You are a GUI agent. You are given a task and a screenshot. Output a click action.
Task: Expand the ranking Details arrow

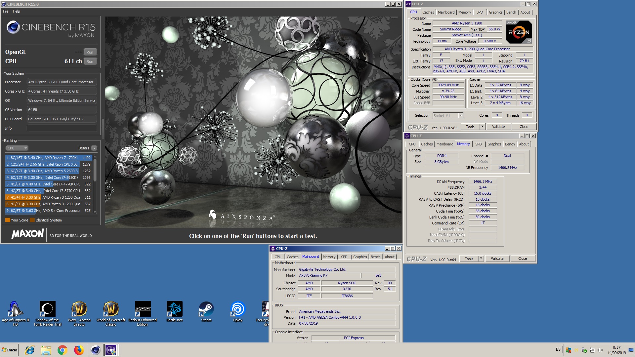(x=94, y=148)
